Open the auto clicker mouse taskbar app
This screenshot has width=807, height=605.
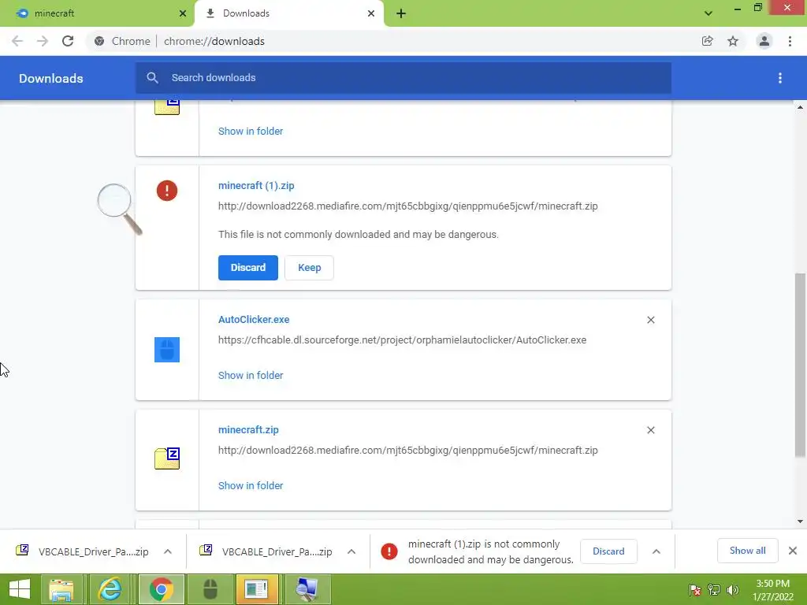pos(210,589)
